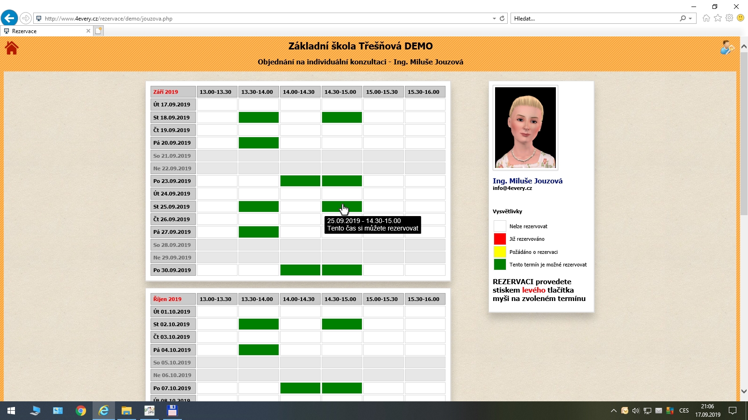
Task: Click the search magnifier icon
Action: (683, 18)
